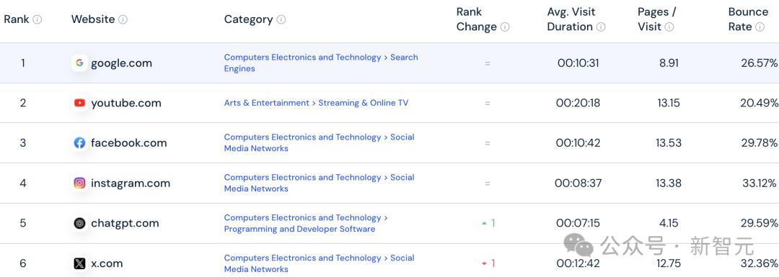Open the google.com website link
This screenshot has width=779, height=277.
121,63
